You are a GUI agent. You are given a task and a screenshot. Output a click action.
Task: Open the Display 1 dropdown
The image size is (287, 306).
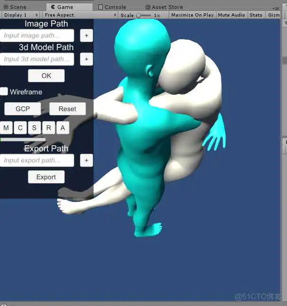20,15
